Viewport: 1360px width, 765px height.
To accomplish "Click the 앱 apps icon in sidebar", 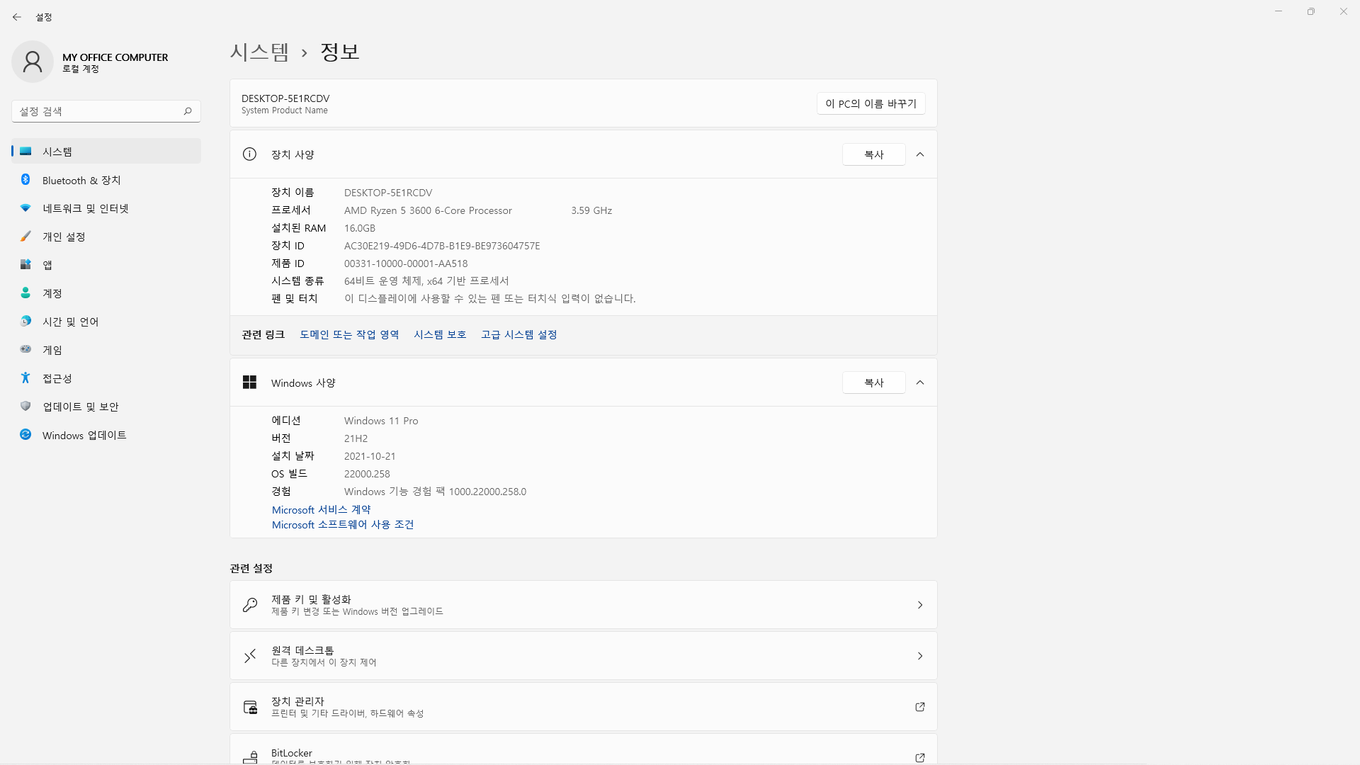I will click(x=25, y=265).
